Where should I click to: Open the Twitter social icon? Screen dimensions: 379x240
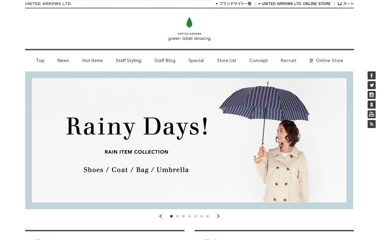(372, 85)
